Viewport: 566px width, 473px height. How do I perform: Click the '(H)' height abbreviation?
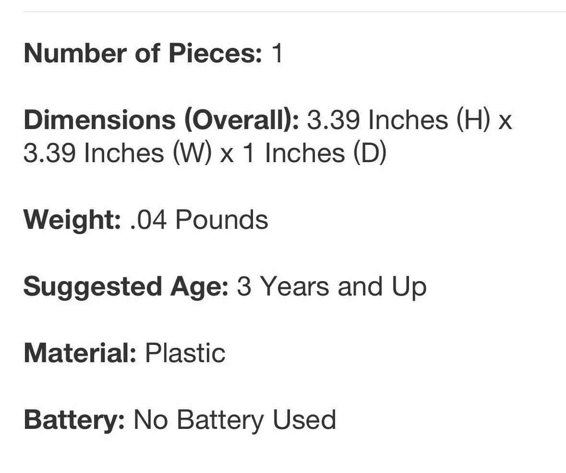(x=473, y=120)
